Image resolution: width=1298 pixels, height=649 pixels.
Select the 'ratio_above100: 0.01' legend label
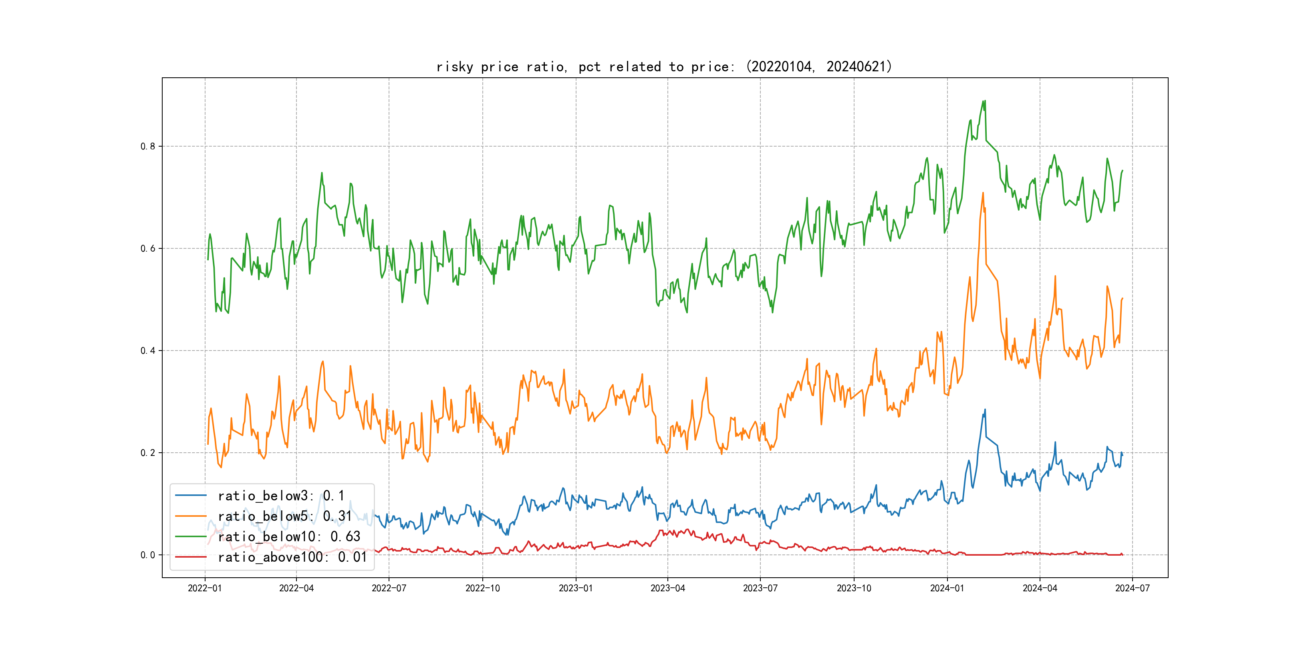coord(292,557)
